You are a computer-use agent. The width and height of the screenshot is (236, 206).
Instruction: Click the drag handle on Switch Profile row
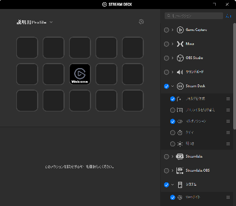tap(228, 110)
